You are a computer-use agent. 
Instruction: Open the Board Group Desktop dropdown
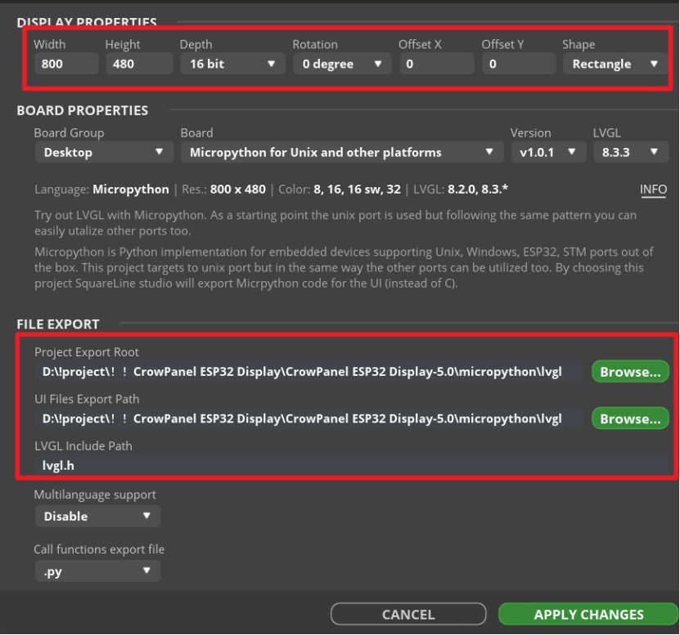(x=105, y=152)
